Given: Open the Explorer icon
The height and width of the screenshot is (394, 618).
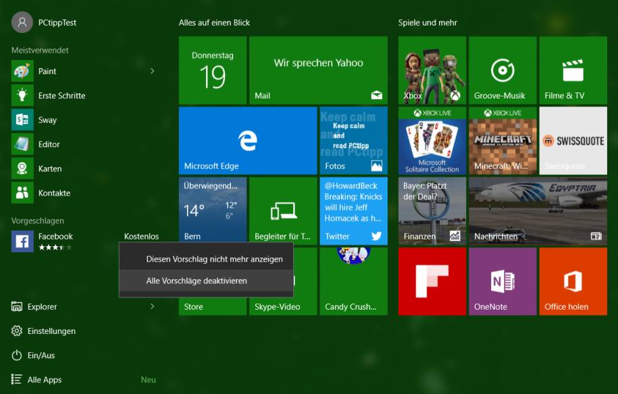Looking at the screenshot, I should point(17,306).
